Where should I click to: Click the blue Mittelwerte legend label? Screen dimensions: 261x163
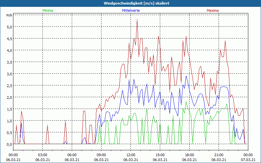pos(131,10)
